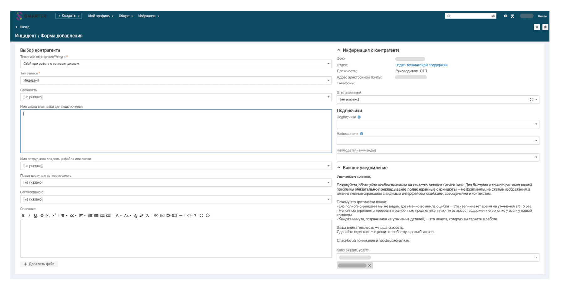Click the tools wrench icon in header
The width and height of the screenshot is (561, 290).
[x=512, y=16]
